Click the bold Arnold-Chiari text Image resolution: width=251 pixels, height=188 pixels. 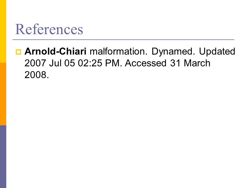[55, 51]
